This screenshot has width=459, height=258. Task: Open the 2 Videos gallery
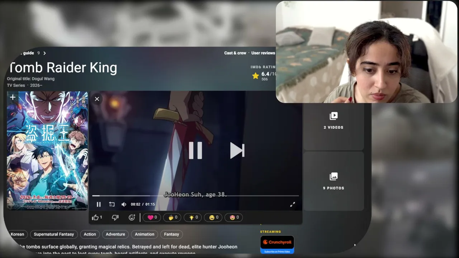[x=333, y=120]
